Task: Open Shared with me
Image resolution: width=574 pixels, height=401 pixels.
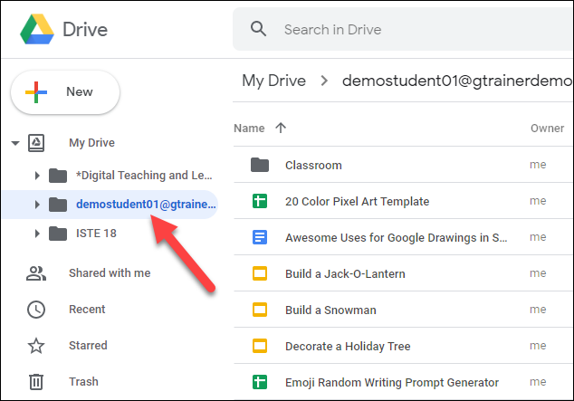Action: click(x=110, y=273)
